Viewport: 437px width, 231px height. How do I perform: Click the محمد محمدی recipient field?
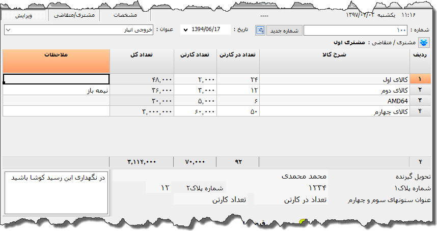coord(220,176)
